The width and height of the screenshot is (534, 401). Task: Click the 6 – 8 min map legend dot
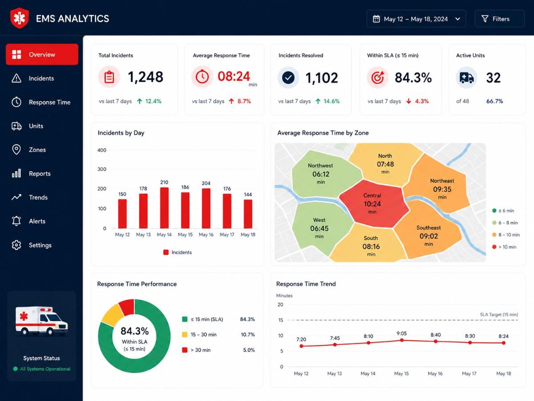pos(494,223)
